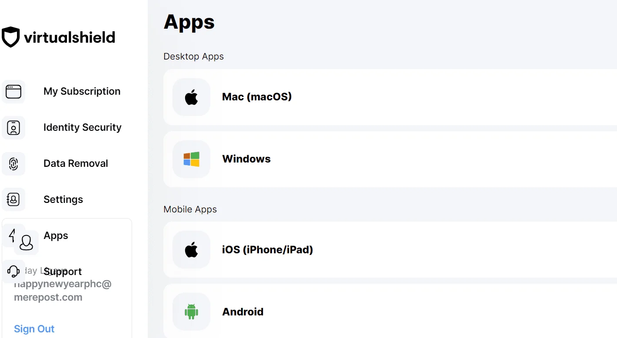The image size is (617, 338).
Task: Click the virtualshield brand name text
Action: coord(70,37)
